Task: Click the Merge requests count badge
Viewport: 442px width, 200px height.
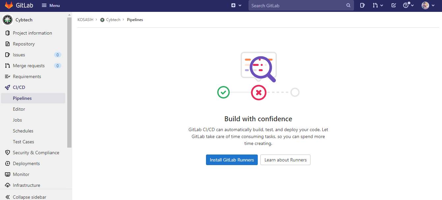Action: coord(58,66)
